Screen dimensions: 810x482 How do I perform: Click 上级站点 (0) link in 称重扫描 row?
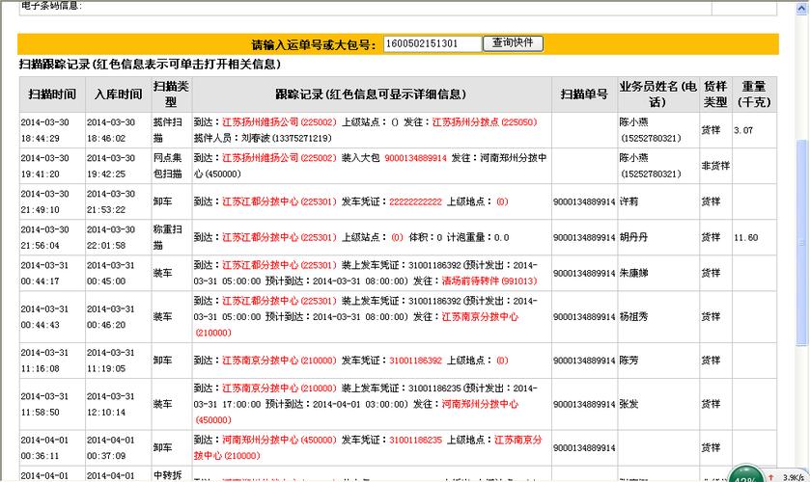tap(396, 237)
